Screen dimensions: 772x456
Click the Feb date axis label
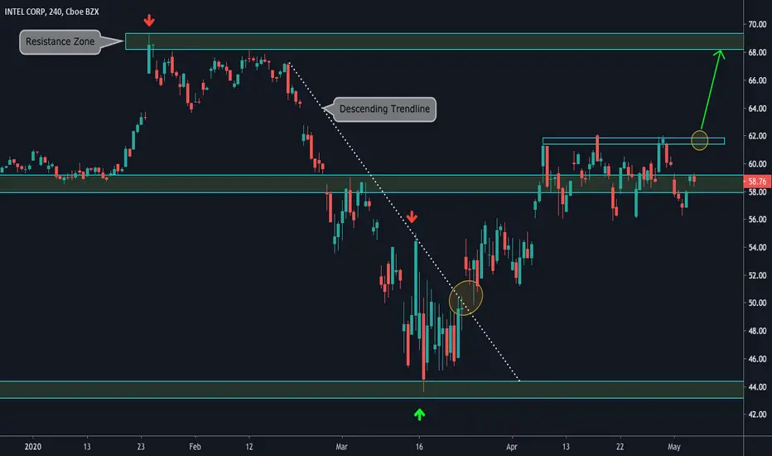point(195,447)
